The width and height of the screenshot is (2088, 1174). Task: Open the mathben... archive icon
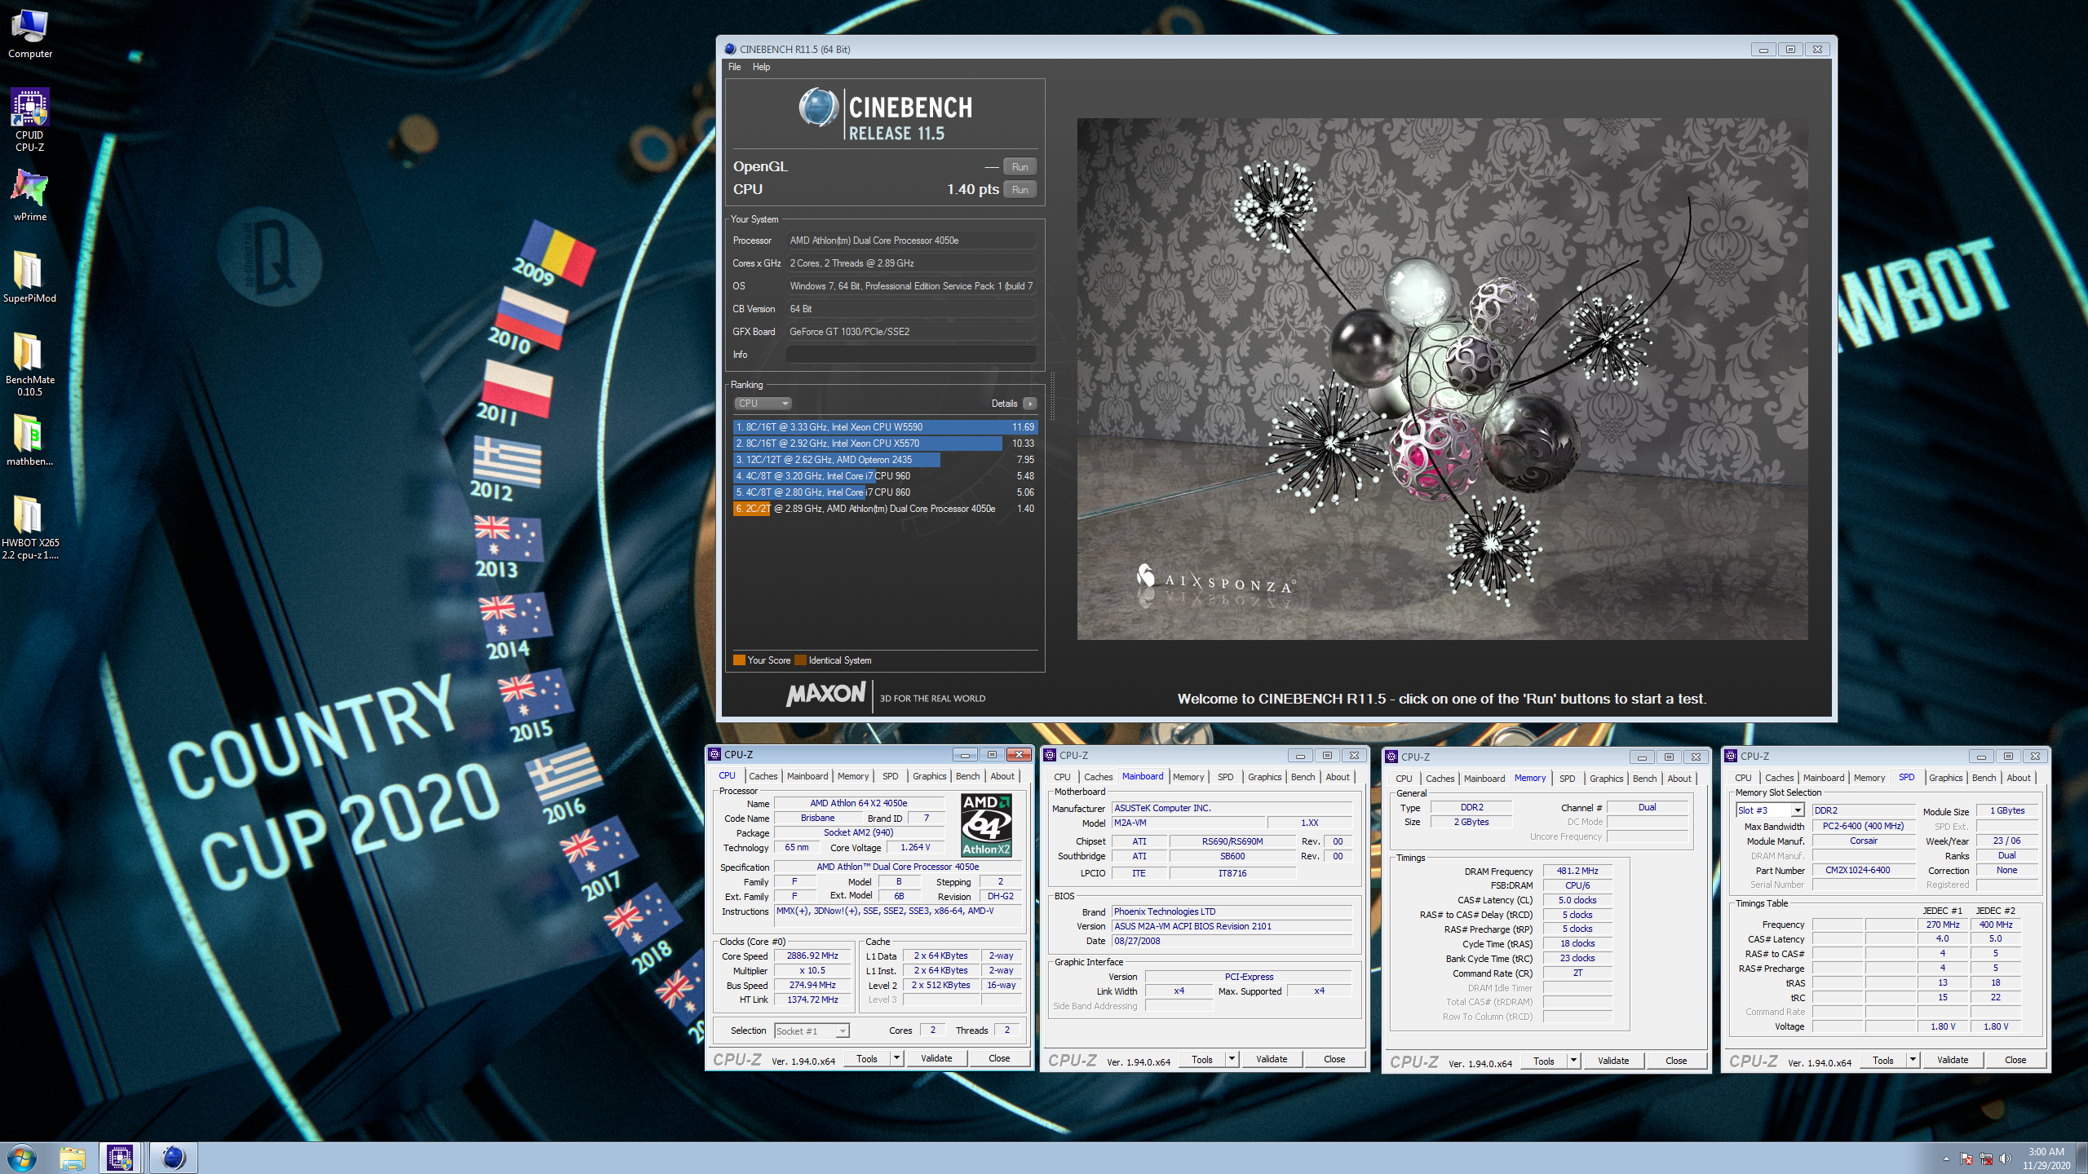(x=30, y=440)
